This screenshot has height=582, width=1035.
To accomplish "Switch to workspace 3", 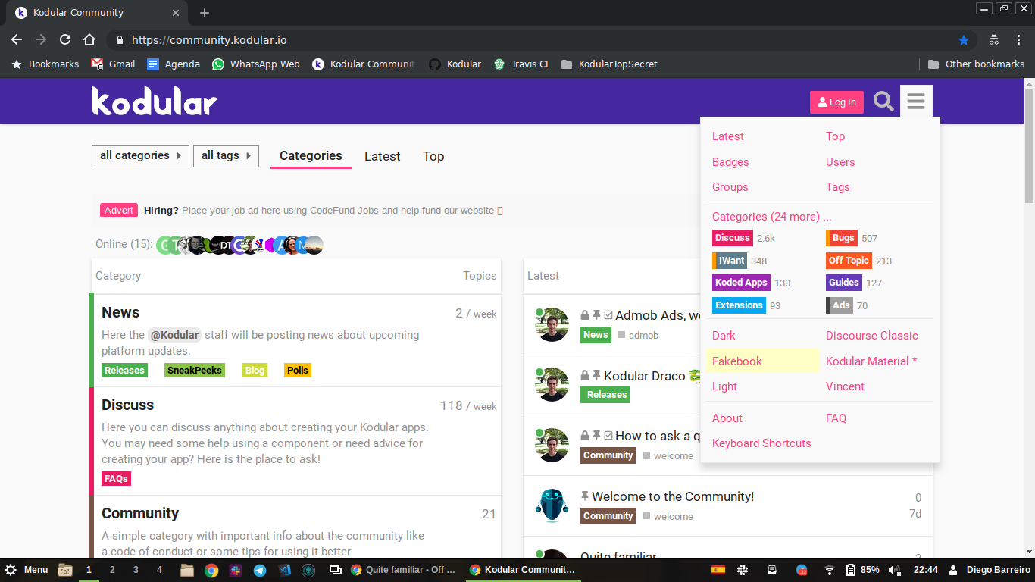I will [136, 570].
